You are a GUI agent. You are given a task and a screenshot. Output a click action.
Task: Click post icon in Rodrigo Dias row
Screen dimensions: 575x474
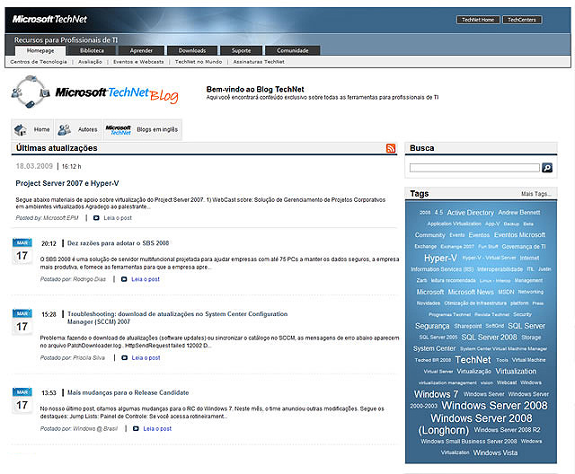pos(124,279)
